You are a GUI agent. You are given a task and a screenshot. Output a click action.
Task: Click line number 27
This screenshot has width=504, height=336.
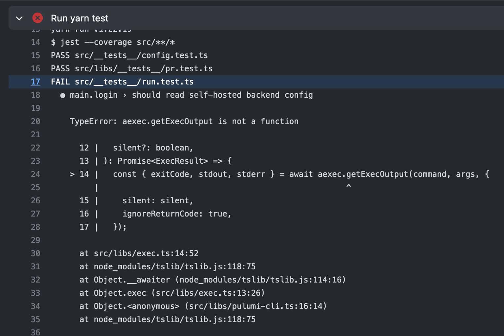(35, 214)
